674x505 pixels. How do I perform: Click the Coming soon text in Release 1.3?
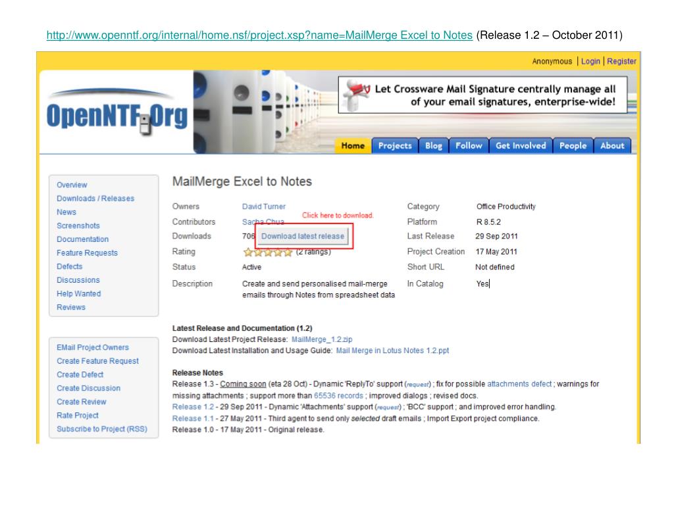[243, 384]
